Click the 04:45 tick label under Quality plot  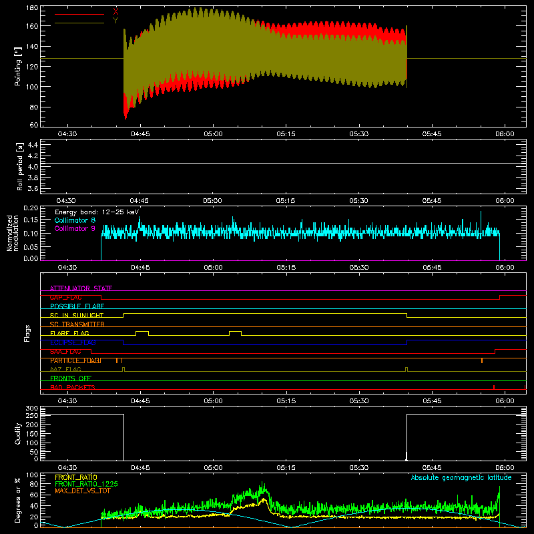pos(140,468)
